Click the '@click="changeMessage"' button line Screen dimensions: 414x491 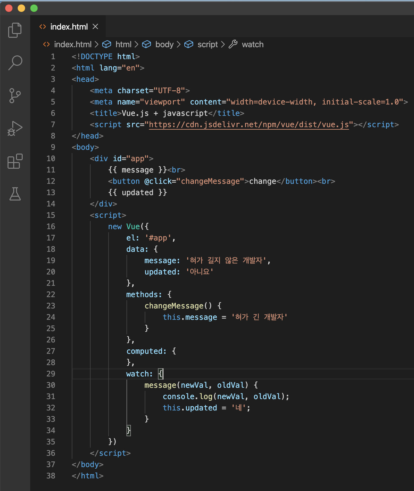pyautogui.click(x=221, y=181)
